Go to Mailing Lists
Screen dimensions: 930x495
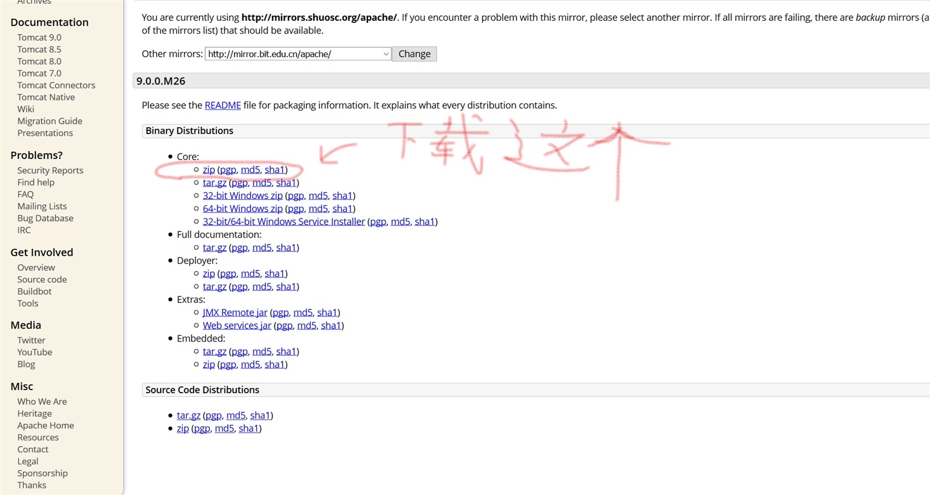pyautogui.click(x=42, y=206)
